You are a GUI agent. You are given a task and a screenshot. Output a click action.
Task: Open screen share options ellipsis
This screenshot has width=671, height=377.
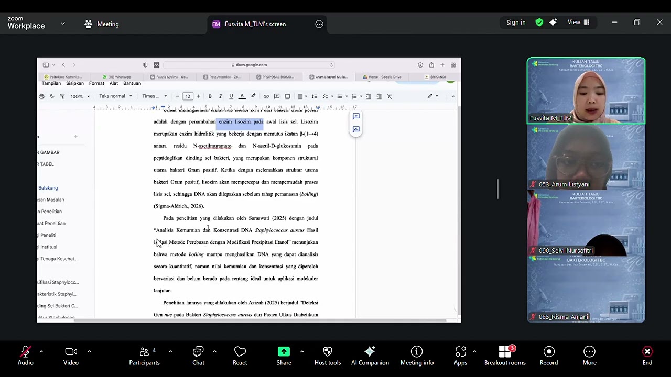pos(319,24)
